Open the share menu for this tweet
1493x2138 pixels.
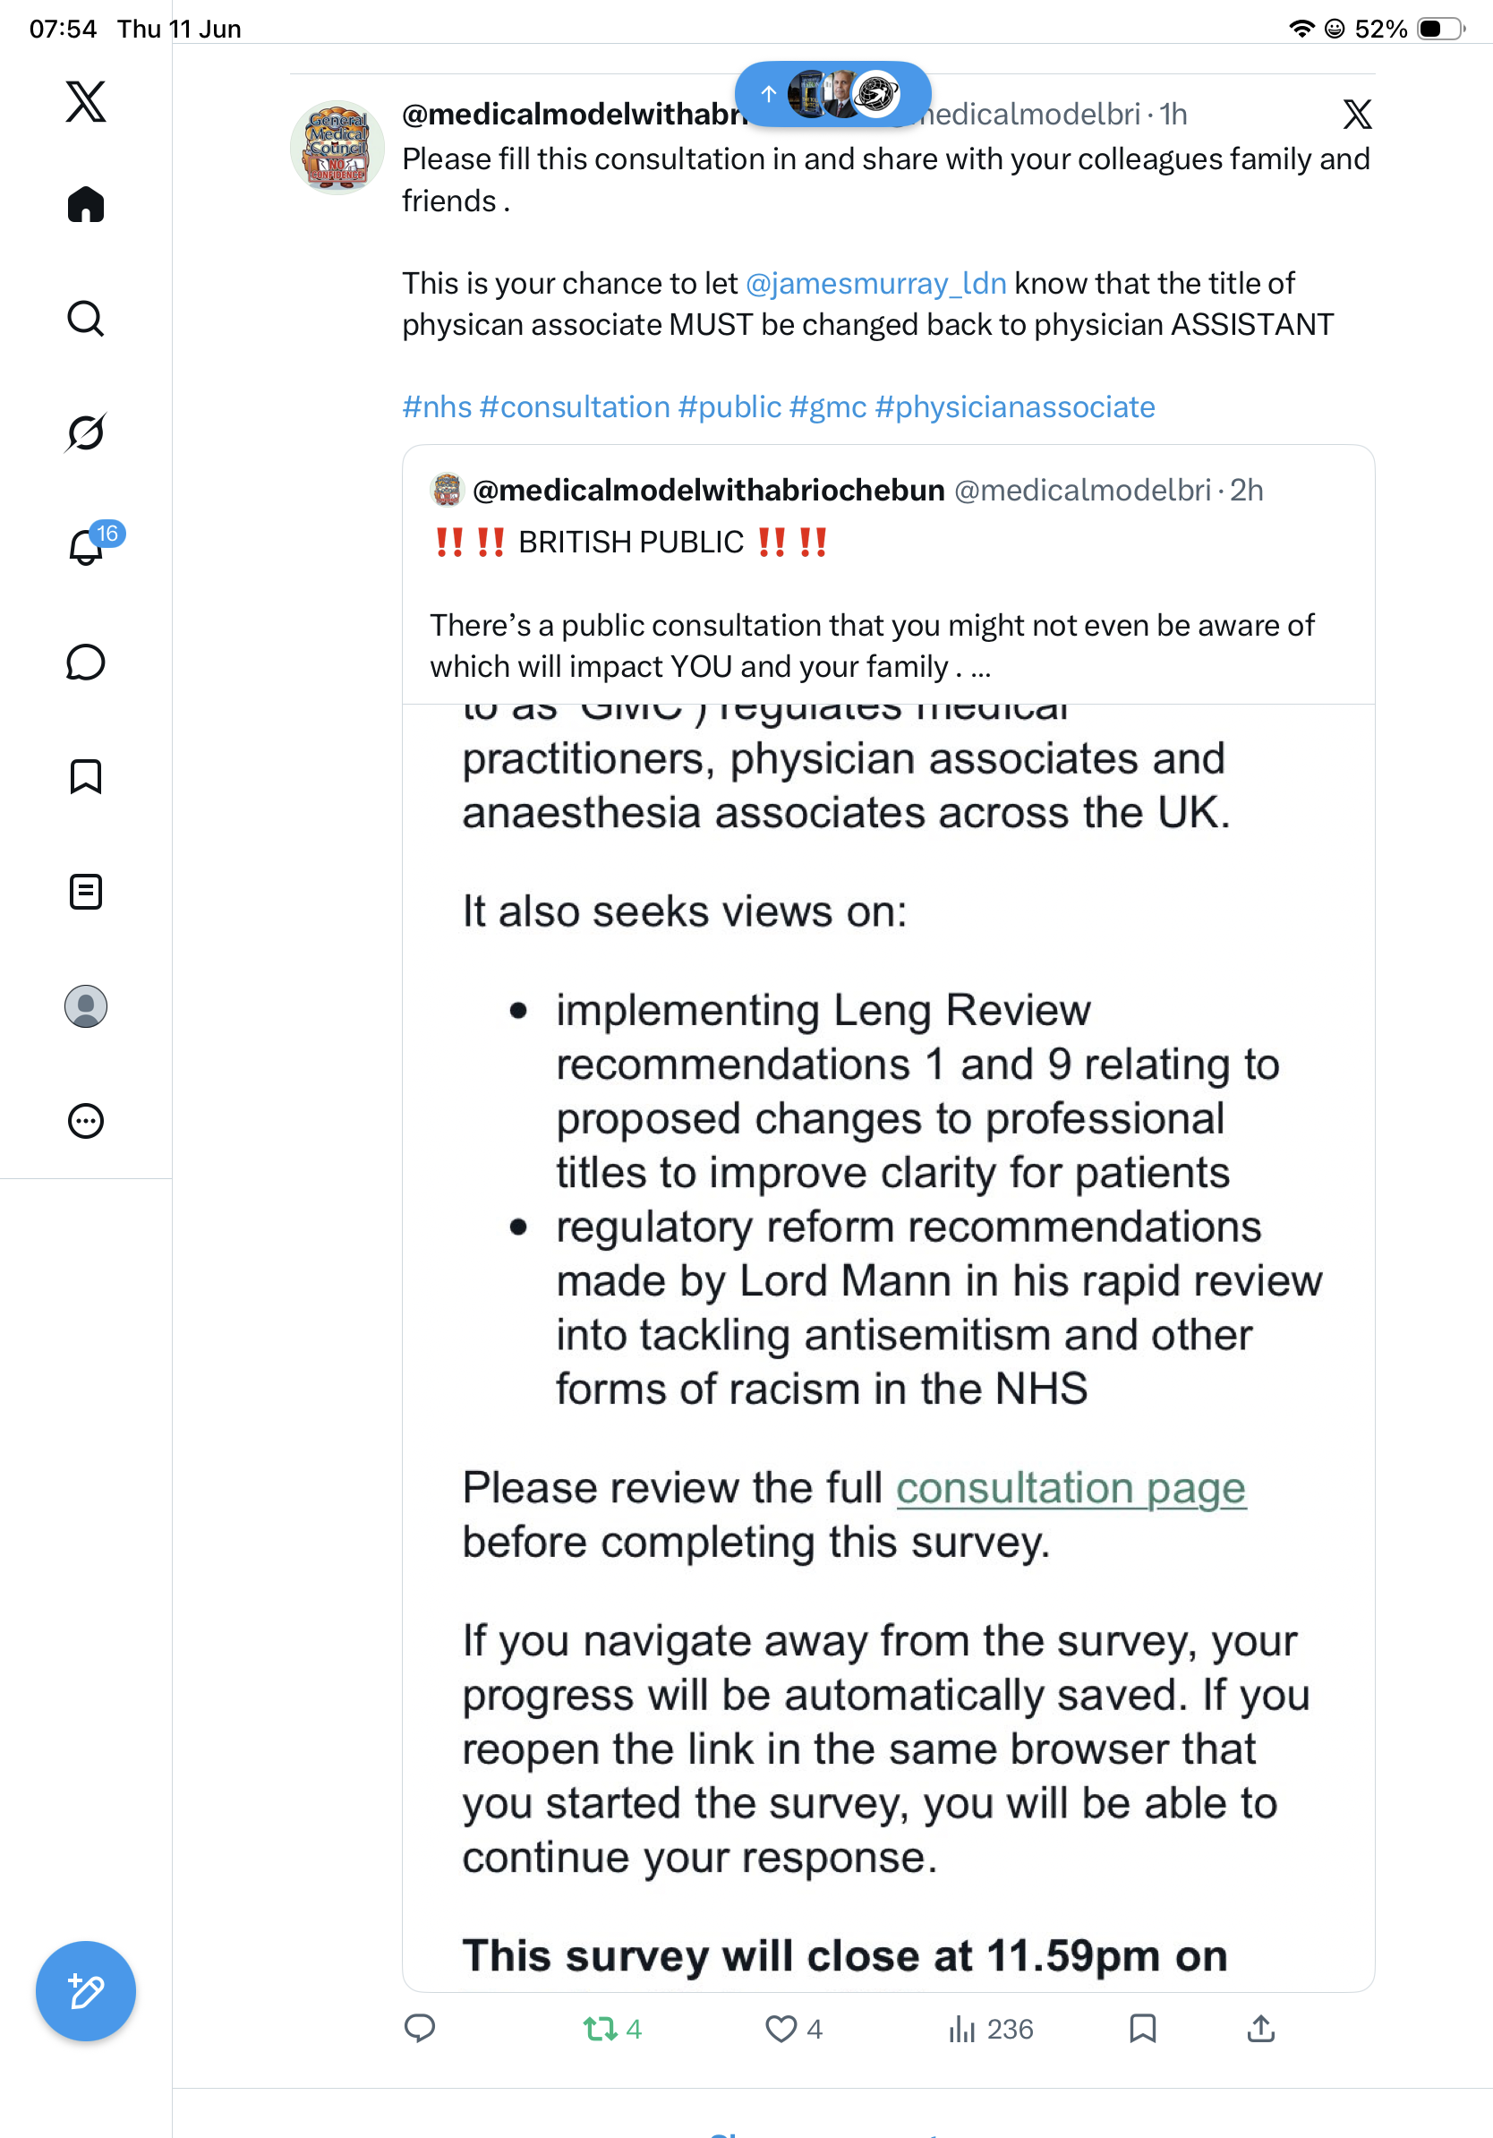1260,2028
